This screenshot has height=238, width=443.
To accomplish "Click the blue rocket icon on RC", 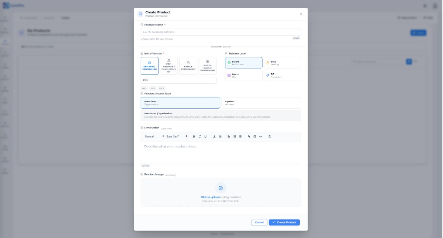I will point(267,75).
